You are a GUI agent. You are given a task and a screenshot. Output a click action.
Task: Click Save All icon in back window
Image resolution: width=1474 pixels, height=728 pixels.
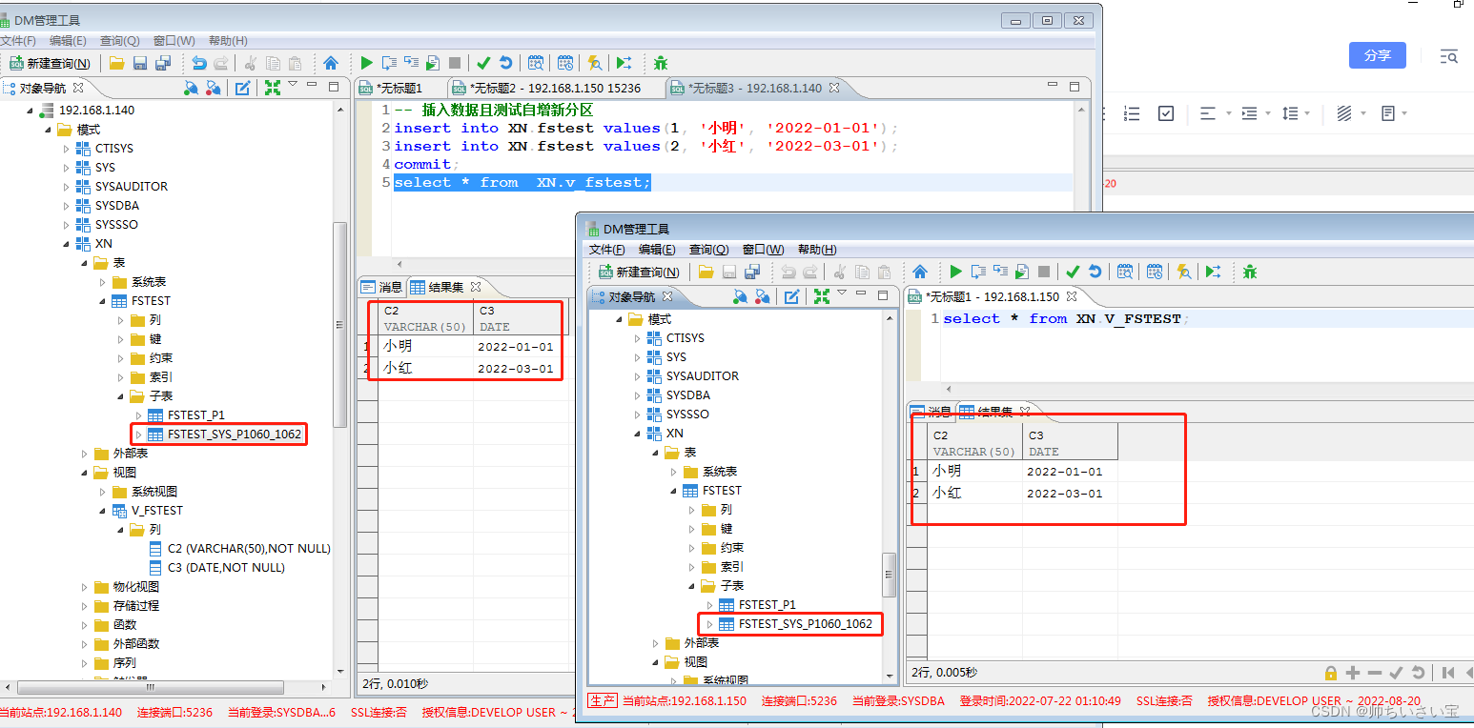pos(163,64)
